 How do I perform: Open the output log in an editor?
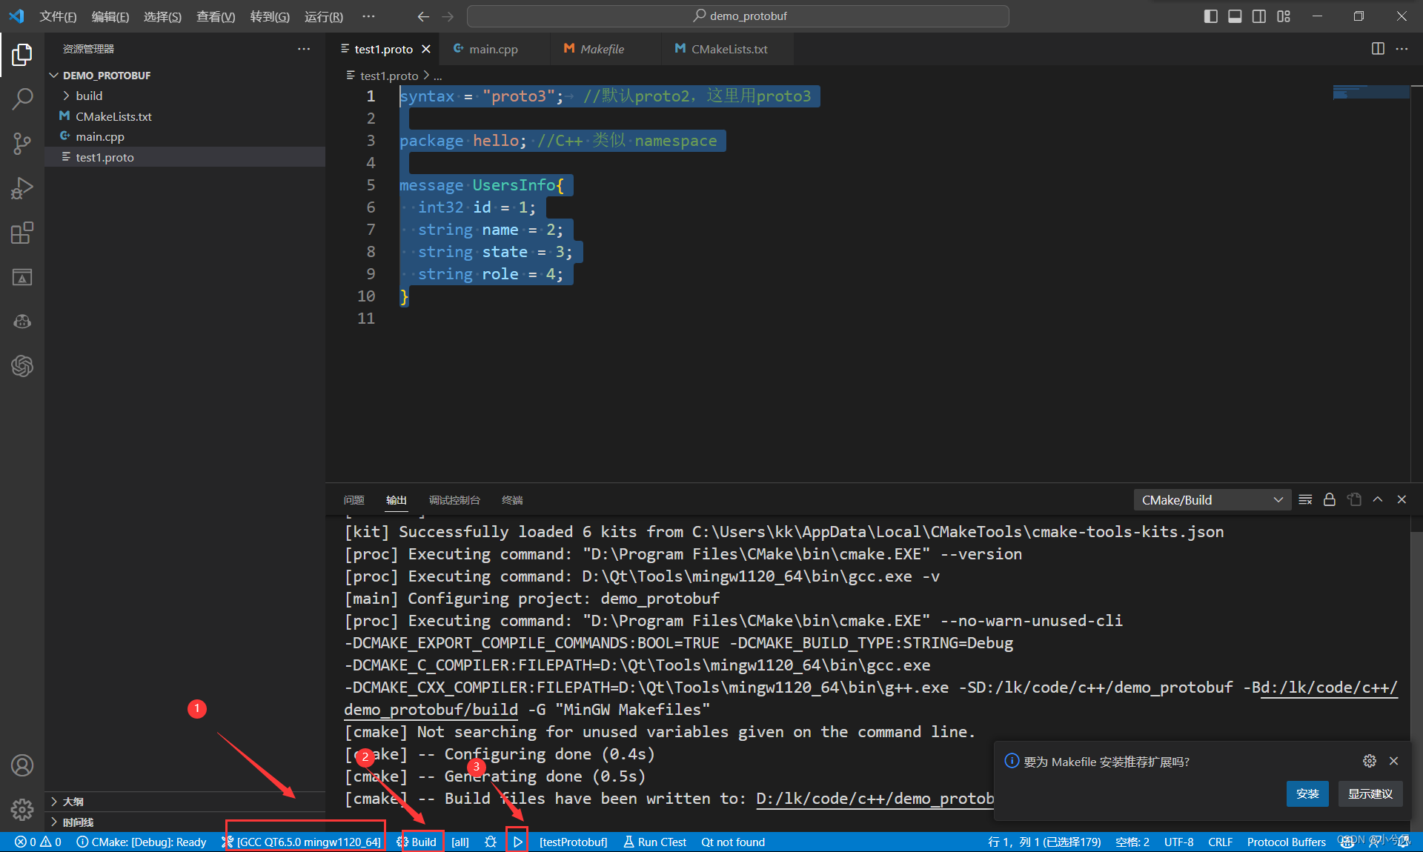click(1354, 500)
